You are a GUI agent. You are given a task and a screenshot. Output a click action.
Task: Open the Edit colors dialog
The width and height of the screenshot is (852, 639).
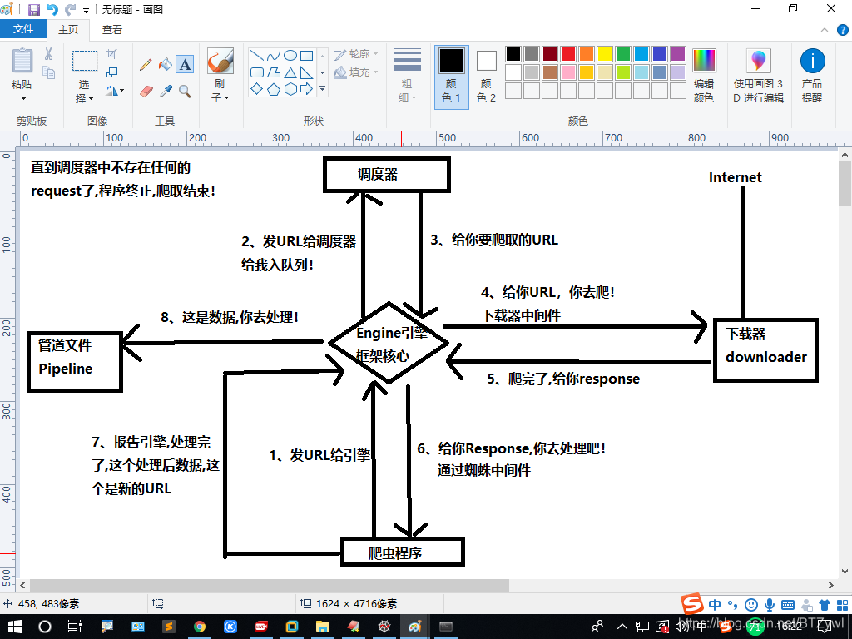point(704,76)
